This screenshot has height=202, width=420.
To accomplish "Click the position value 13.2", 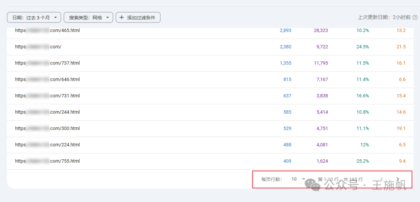I will click(x=401, y=31).
